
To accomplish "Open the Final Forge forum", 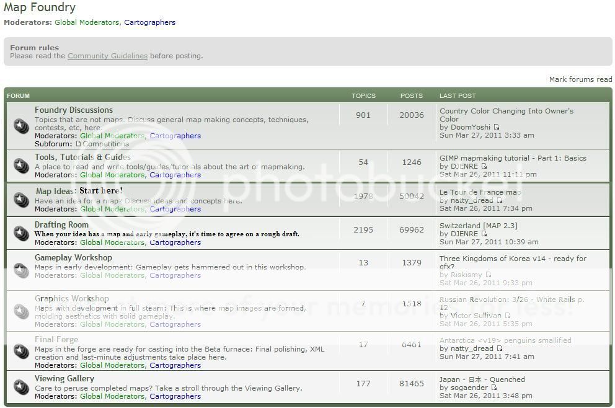I will click(56, 339).
